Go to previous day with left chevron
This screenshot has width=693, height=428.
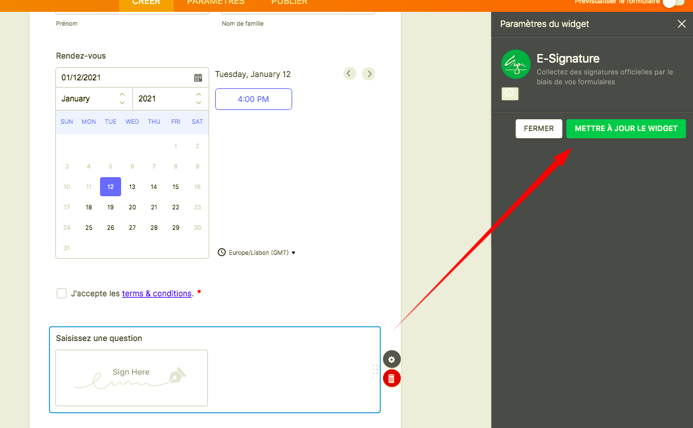click(x=349, y=73)
